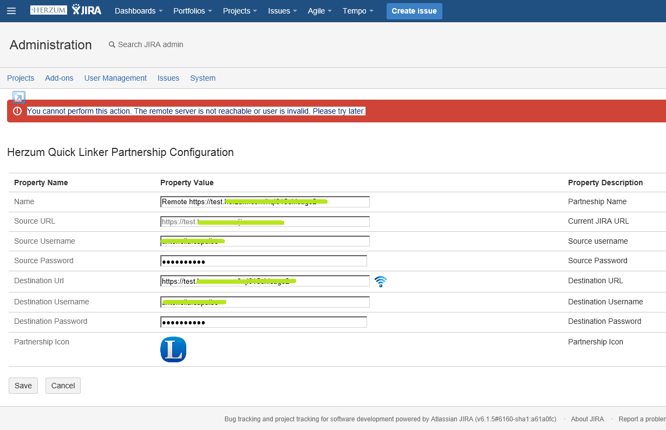Open the Agile dropdown menu
This screenshot has height=430, width=666.
[319, 11]
